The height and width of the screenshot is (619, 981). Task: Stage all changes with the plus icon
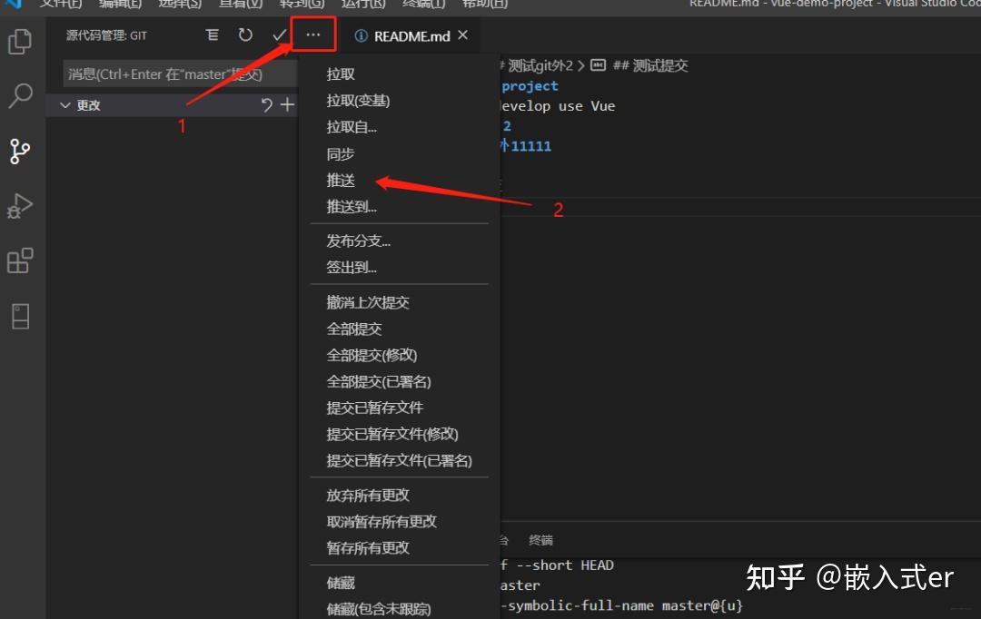pos(288,104)
